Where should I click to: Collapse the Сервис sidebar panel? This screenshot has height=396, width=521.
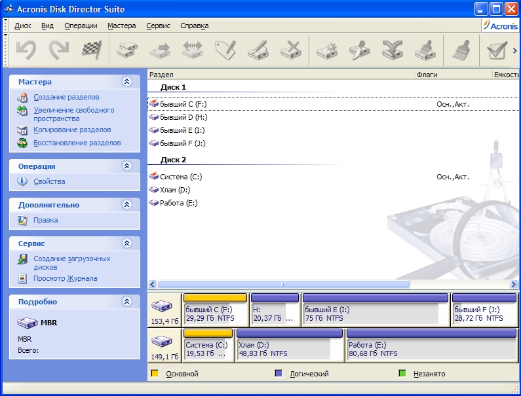[127, 243]
